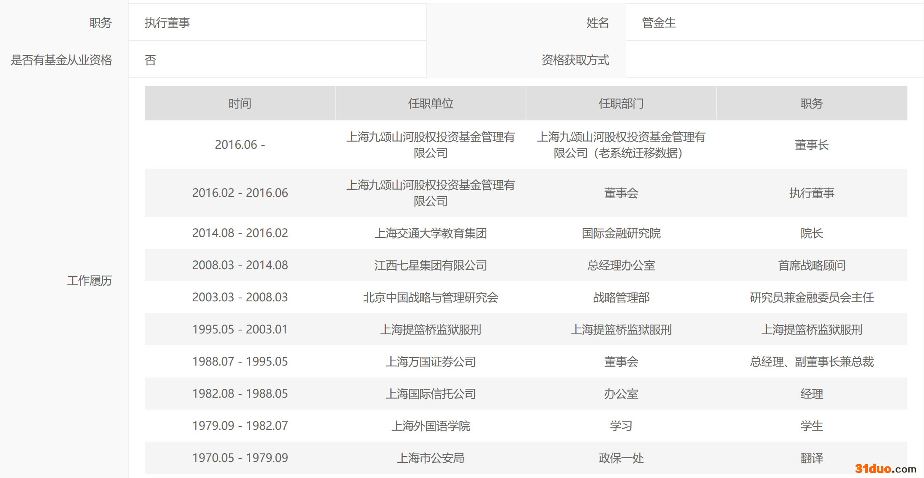Click the 31duo.com watermark logo
The image size is (924, 478).
tap(885, 468)
